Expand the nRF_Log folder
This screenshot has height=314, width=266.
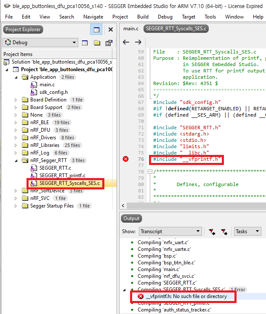coord(16,153)
